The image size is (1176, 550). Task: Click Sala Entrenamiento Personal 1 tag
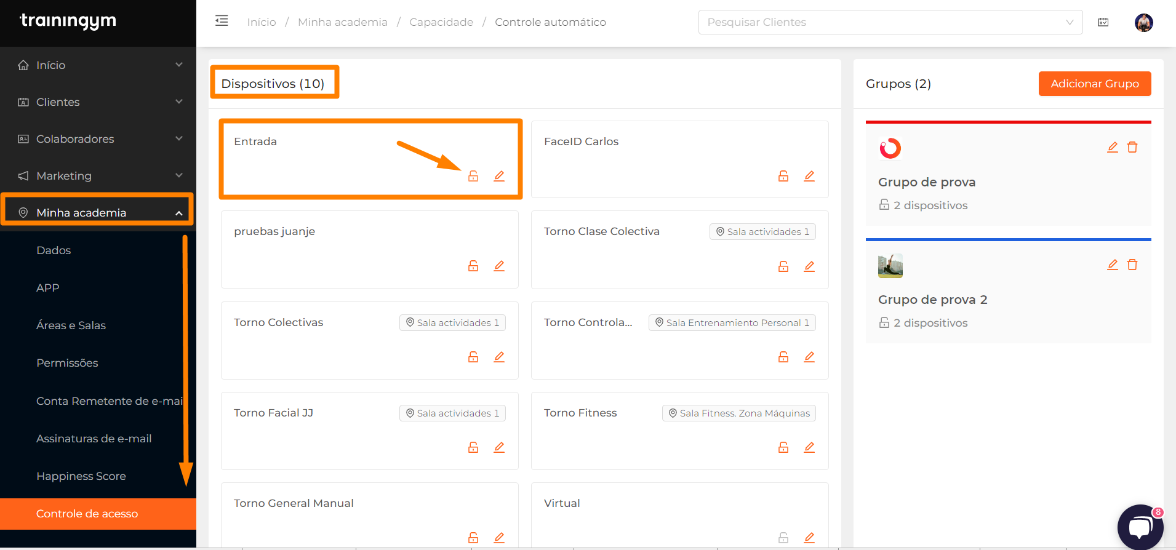[x=732, y=322]
